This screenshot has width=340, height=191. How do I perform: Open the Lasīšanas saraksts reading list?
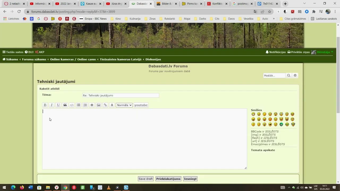(x=324, y=19)
